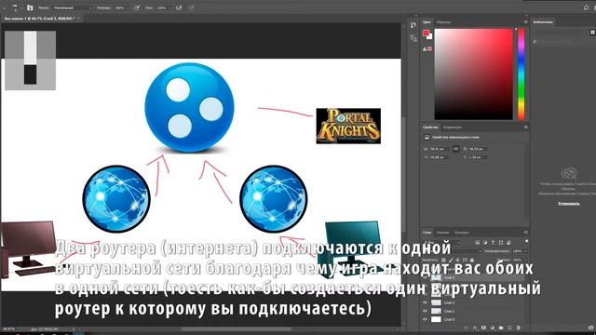Image resolution: width=596 pixels, height=335 pixels.
Task: Lock transparent pixels icon
Action: point(443,261)
